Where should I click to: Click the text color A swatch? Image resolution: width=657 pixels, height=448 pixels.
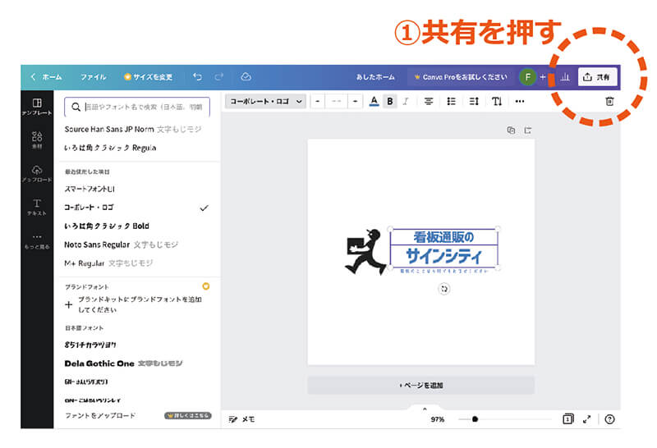[374, 101]
